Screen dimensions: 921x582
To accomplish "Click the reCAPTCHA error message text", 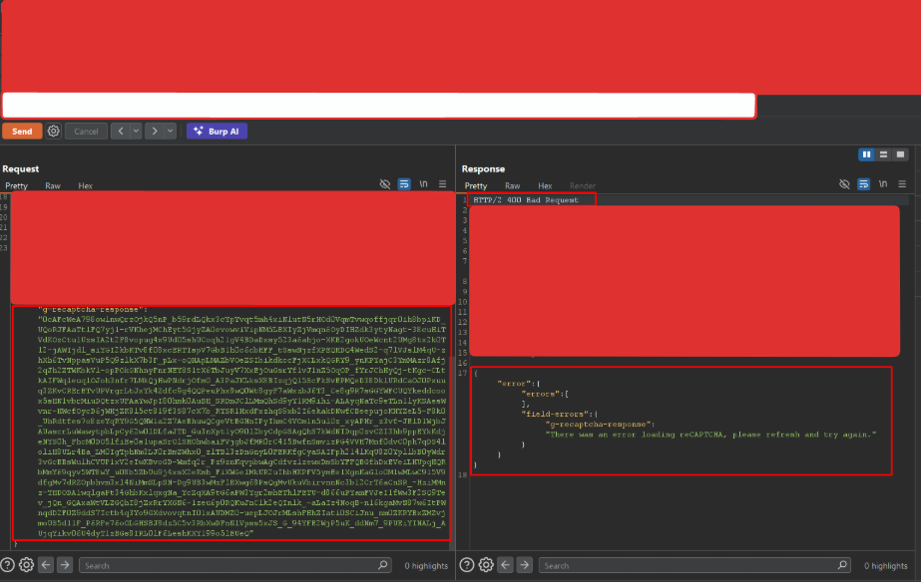I will pos(711,435).
